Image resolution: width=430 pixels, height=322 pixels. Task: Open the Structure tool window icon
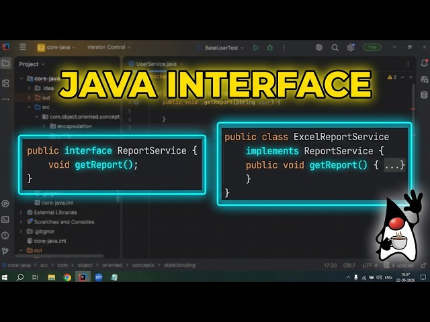(6, 83)
